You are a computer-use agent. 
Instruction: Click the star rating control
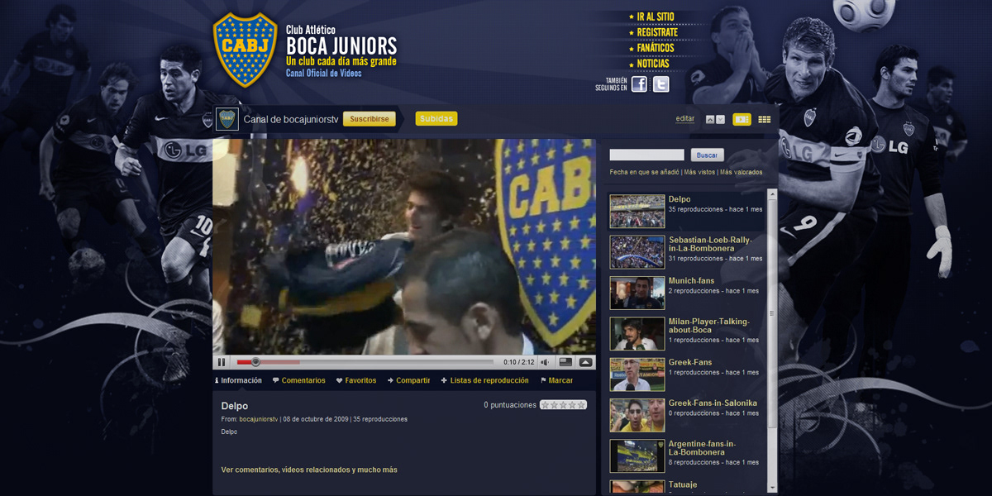coord(563,405)
